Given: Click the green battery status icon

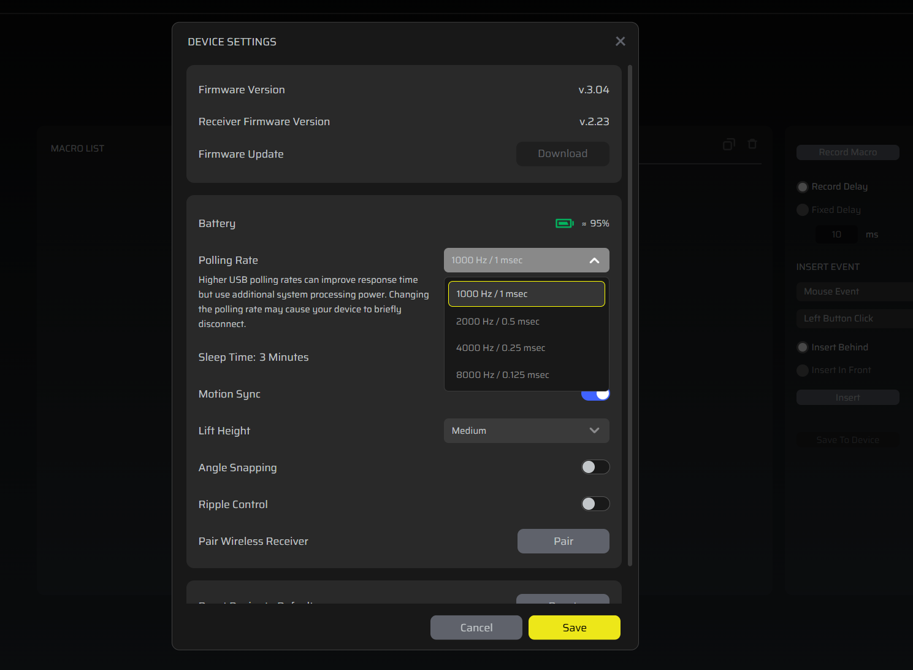Looking at the screenshot, I should [x=564, y=223].
